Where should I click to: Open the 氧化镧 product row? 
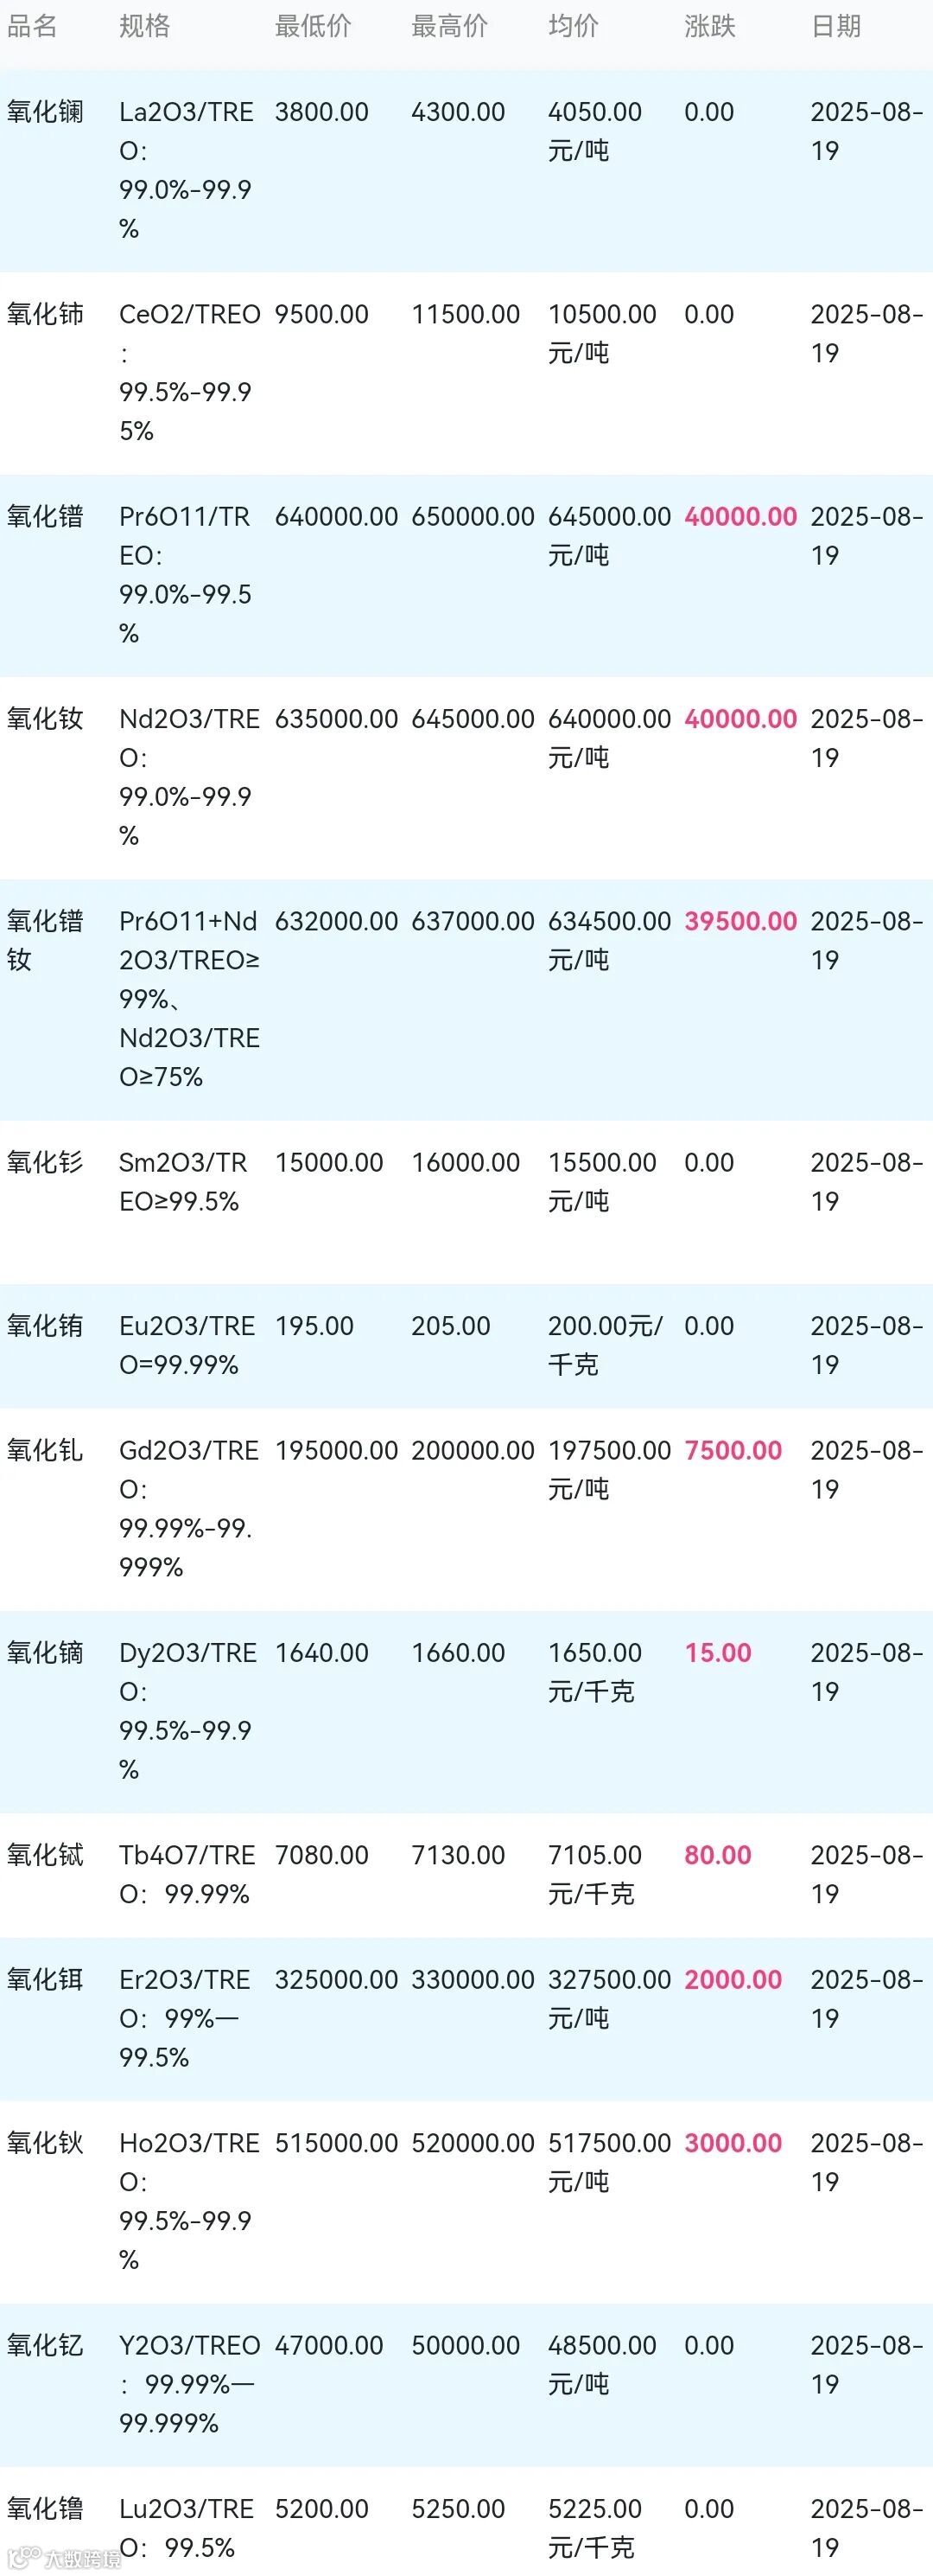466,171
